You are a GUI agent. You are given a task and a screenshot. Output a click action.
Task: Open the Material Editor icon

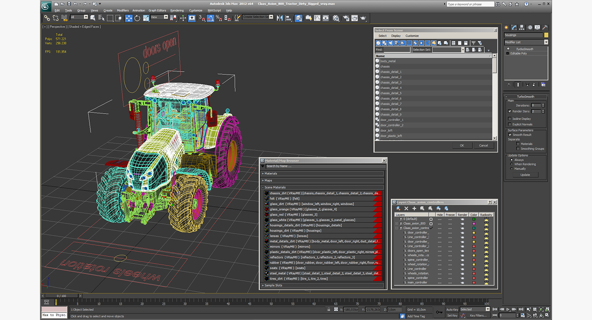(336, 18)
